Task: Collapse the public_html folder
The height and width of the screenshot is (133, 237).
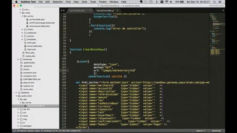Action: [16, 96]
